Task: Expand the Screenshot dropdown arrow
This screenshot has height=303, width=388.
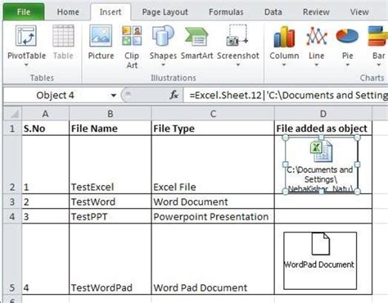Action: coord(238,65)
